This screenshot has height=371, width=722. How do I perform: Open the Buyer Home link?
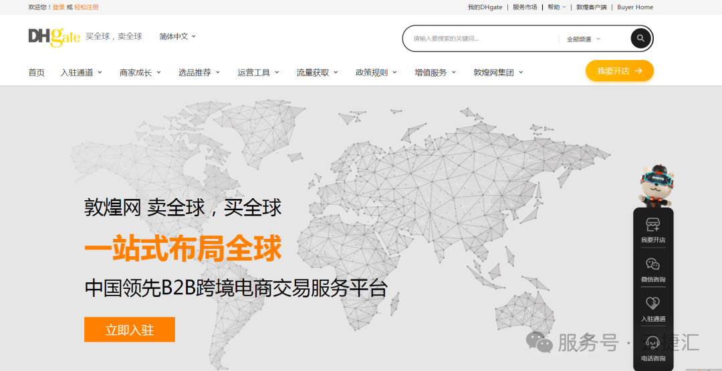635,7
